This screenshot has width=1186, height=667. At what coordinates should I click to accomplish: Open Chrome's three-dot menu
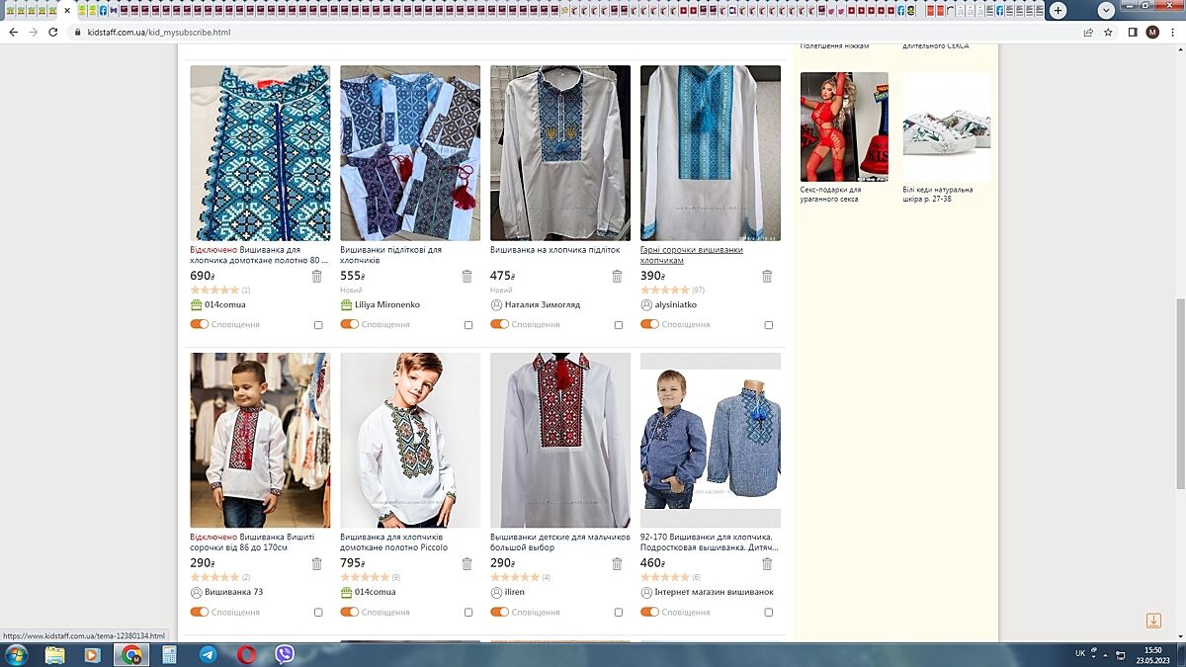click(x=1173, y=32)
